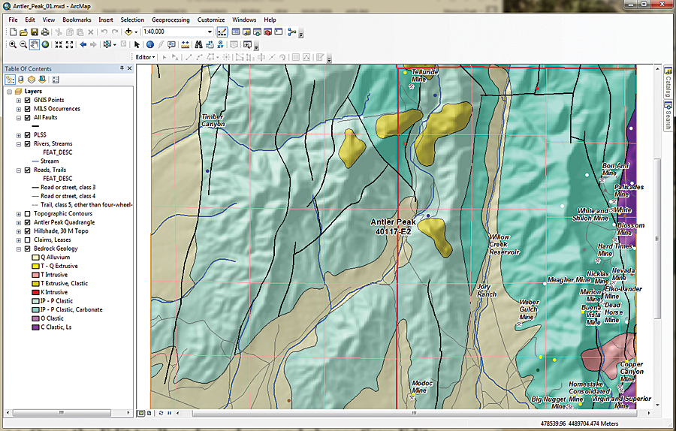Switch to layout view button
This screenshot has width=676, height=431.
149,413
